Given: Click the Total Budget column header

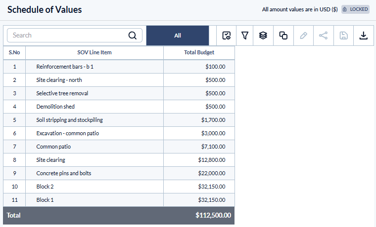Looking at the screenshot, I should pos(199,53).
